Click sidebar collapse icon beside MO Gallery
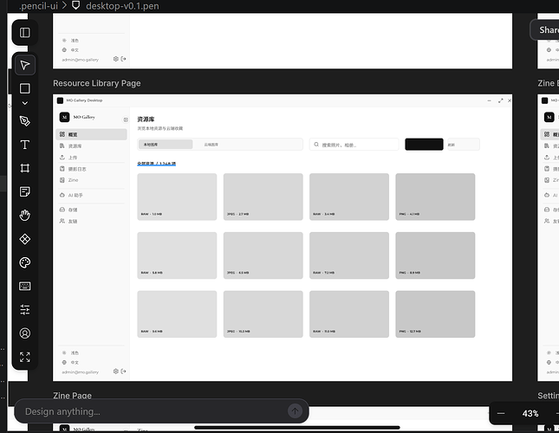Image resolution: width=559 pixels, height=433 pixels. [126, 120]
